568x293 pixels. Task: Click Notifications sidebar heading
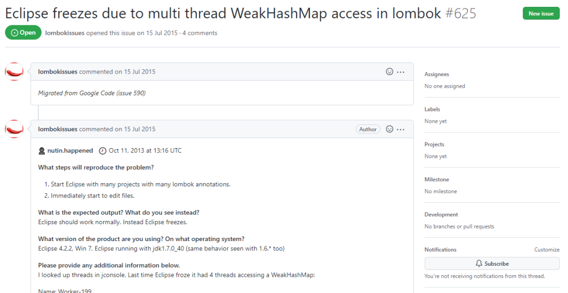pyautogui.click(x=441, y=249)
